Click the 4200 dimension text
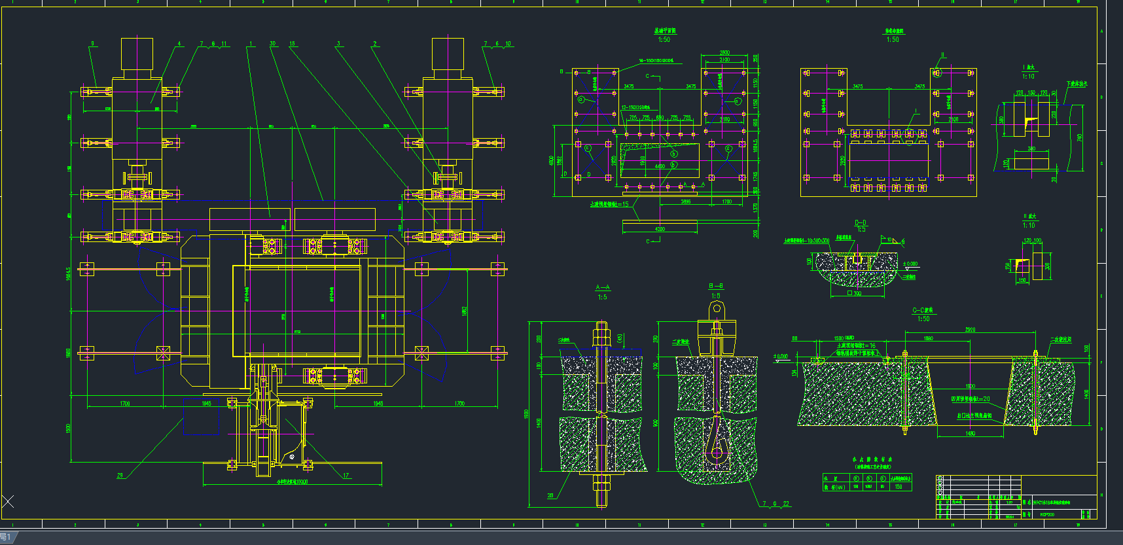The image size is (1123, 545). (660, 229)
